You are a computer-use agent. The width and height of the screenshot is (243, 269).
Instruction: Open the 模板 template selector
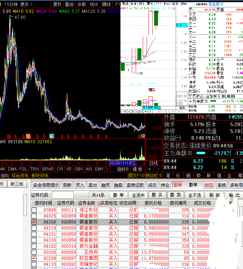click(137, 169)
